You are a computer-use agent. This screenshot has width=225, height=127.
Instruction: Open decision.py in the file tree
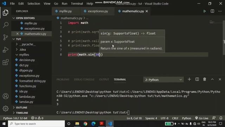click(27, 60)
